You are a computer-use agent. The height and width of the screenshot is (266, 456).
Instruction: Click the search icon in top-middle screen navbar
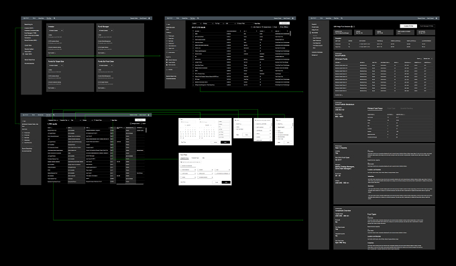[198, 18]
